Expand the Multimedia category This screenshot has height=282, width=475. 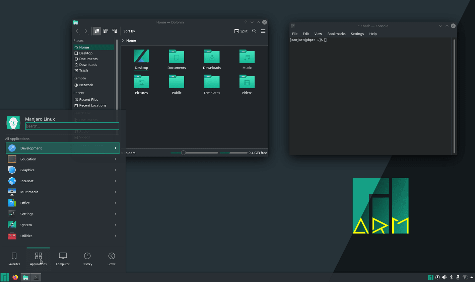click(63, 192)
